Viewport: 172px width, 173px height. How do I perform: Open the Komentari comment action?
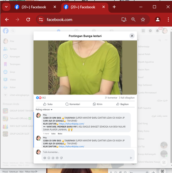(x=73, y=104)
